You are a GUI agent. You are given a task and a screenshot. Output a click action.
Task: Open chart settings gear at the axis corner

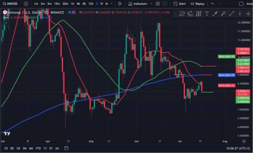click(x=244, y=141)
